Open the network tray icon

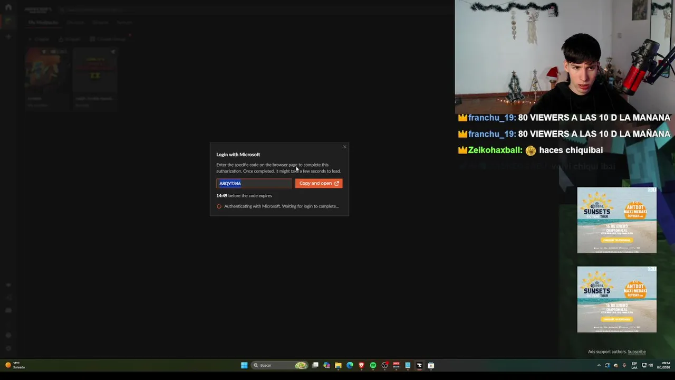644,365
